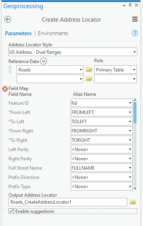Open the Full Street Name alias dropdown
Screen dimensions: 143x226
pos(101,168)
